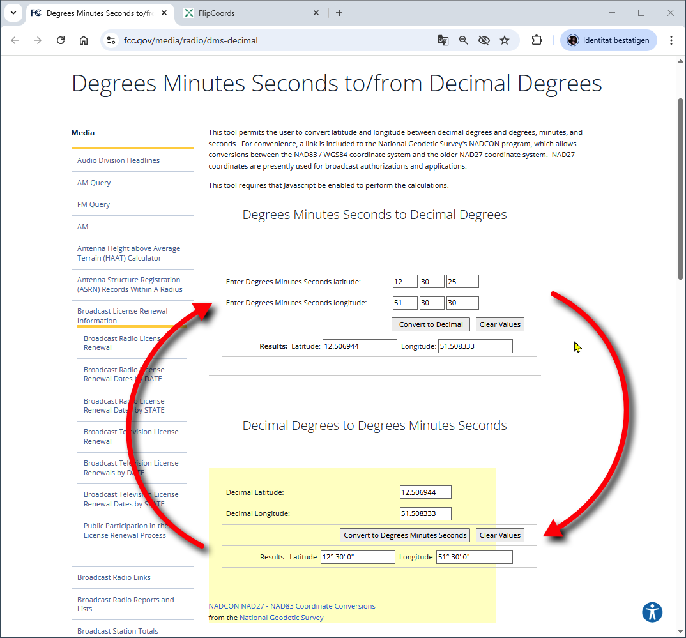Open the browser extensions puzzle icon

tap(537, 40)
